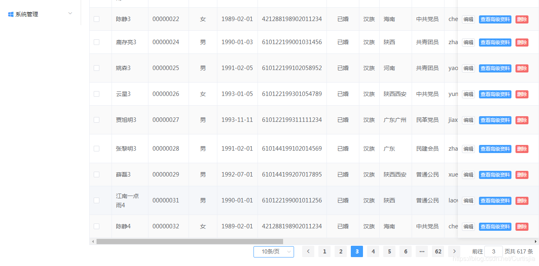Screen dimensions: 539x266
Task: Click birth date 1993-11-11
Action: click(x=237, y=120)
